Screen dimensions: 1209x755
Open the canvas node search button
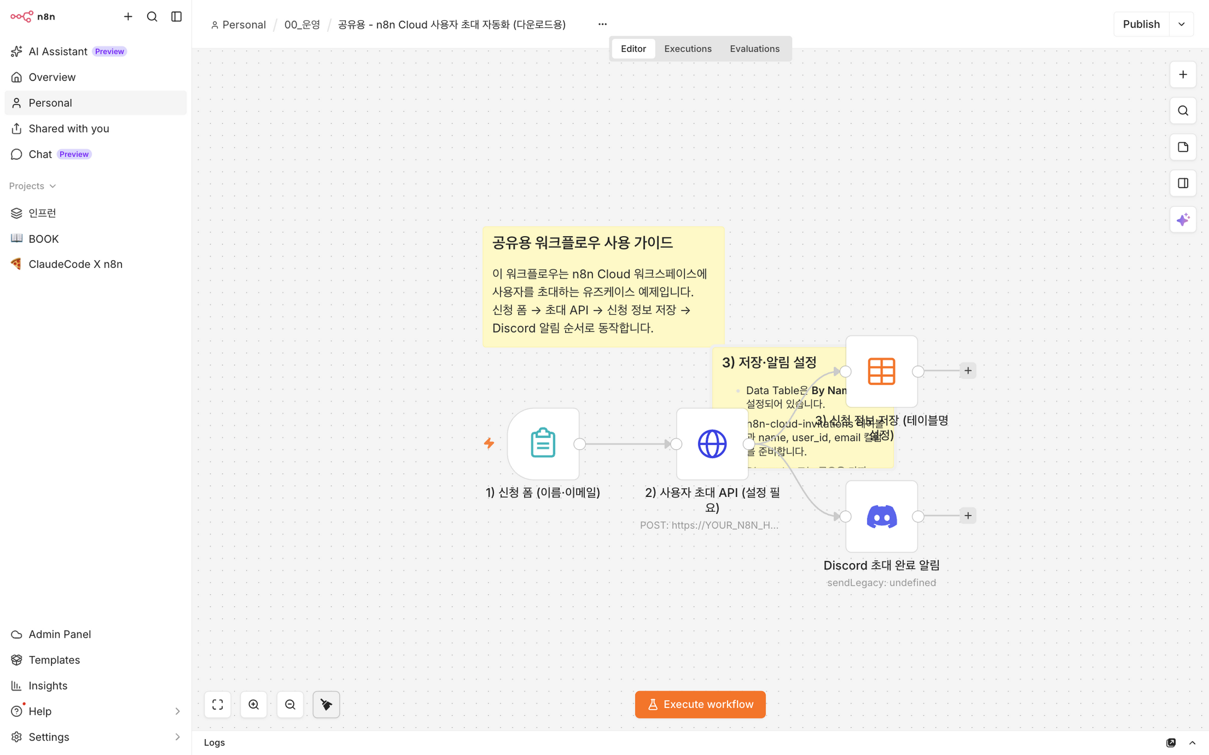tap(1183, 110)
